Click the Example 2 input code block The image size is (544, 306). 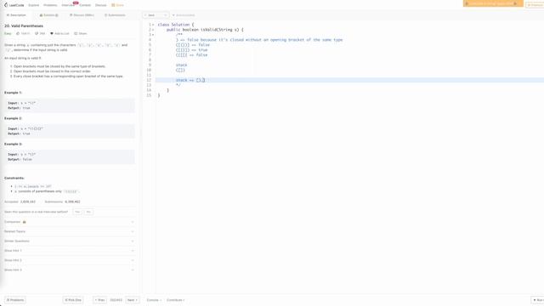pyautogui.click(x=70, y=131)
